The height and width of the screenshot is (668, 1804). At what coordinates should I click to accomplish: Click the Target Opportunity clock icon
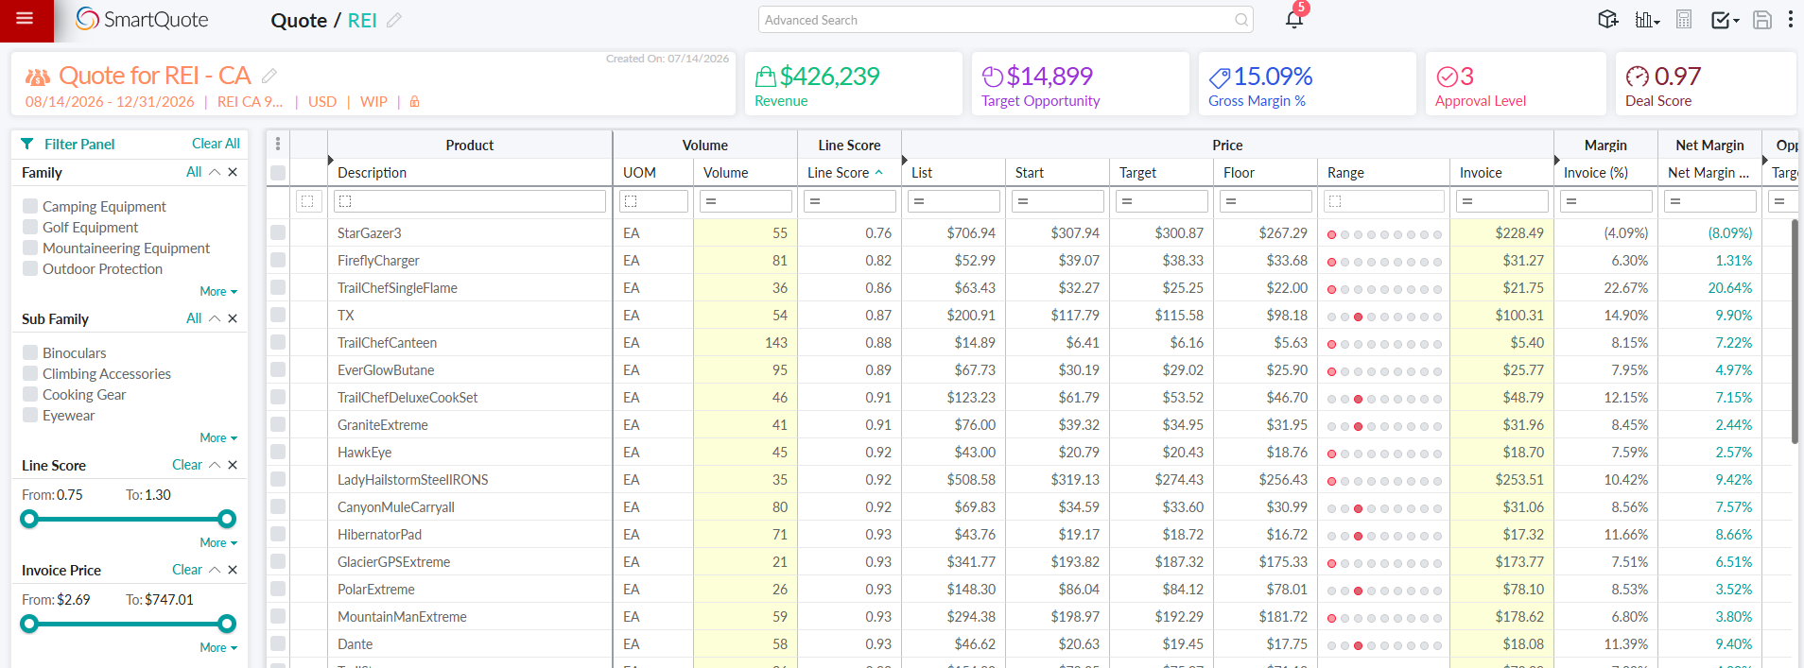pos(993,77)
